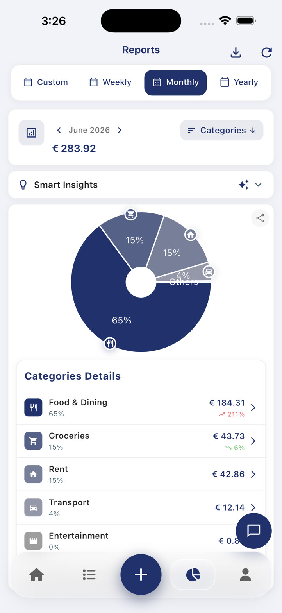The height and width of the screenshot is (613, 282).
Task: Go to the next month arrow
Action: (x=120, y=130)
